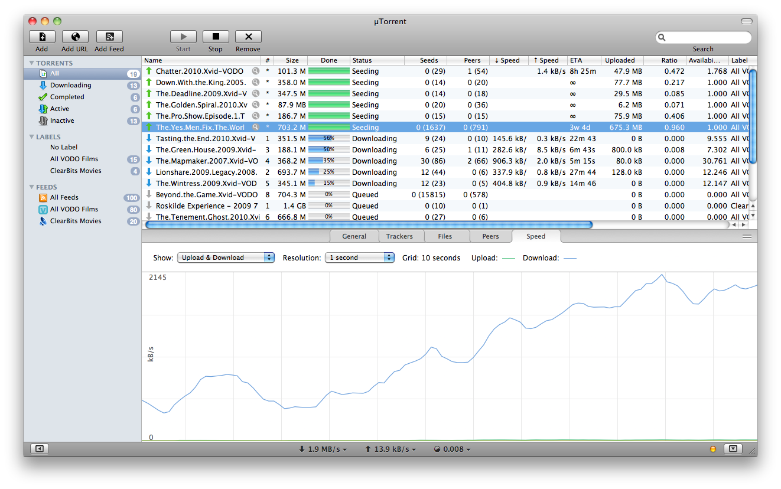Open the ratio 0.008 status bar menu
The image size is (781, 489).
point(452,449)
